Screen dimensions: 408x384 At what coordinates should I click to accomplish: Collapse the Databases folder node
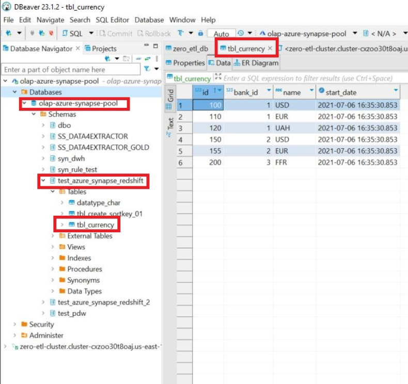point(15,92)
